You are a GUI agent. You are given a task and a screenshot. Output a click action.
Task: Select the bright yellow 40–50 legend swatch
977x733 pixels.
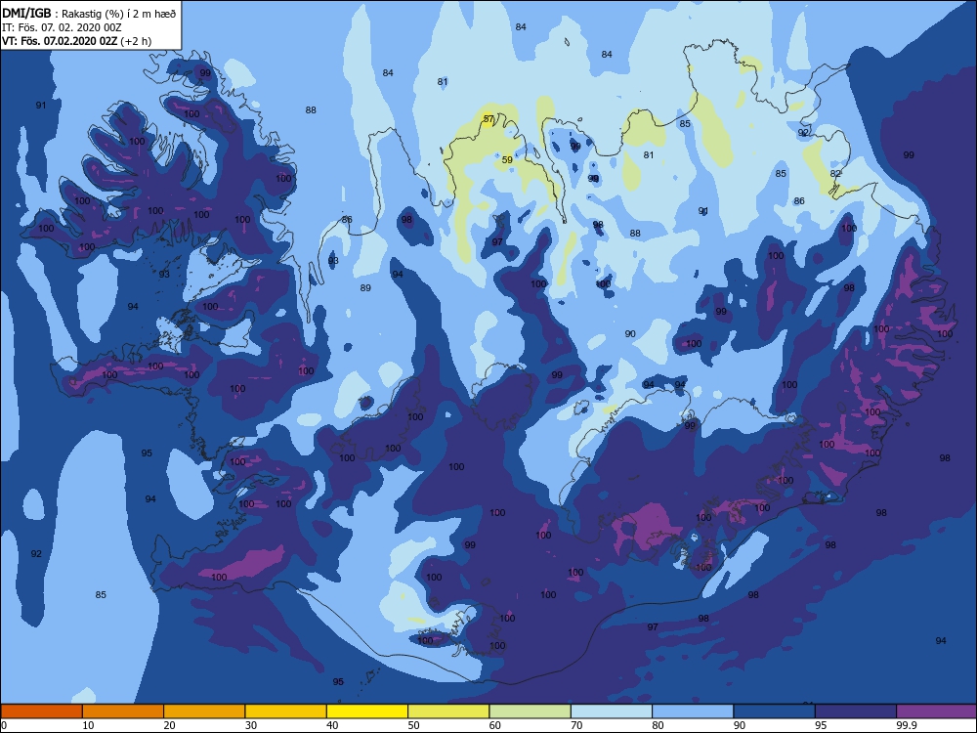pos(367,711)
